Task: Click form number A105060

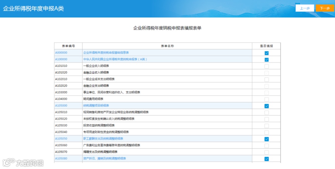Action: point(61,145)
